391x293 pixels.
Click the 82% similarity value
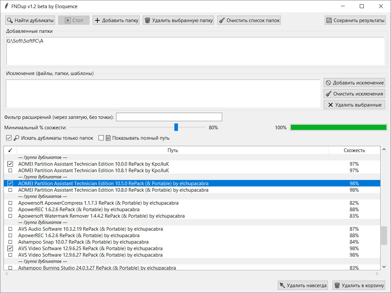(354, 203)
